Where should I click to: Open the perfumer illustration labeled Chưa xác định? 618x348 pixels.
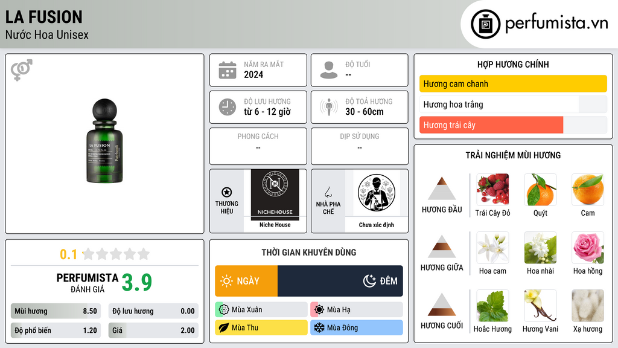coord(377,193)
